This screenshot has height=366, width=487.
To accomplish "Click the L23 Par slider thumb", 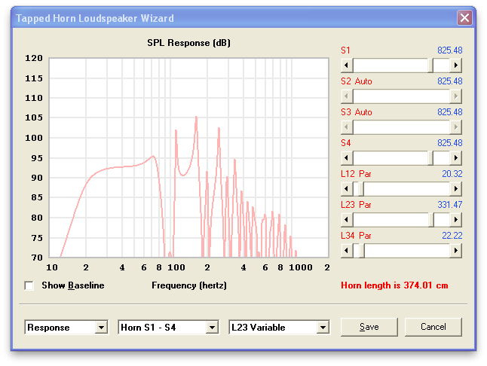I will pyautogui.click(x=431, y=220).
